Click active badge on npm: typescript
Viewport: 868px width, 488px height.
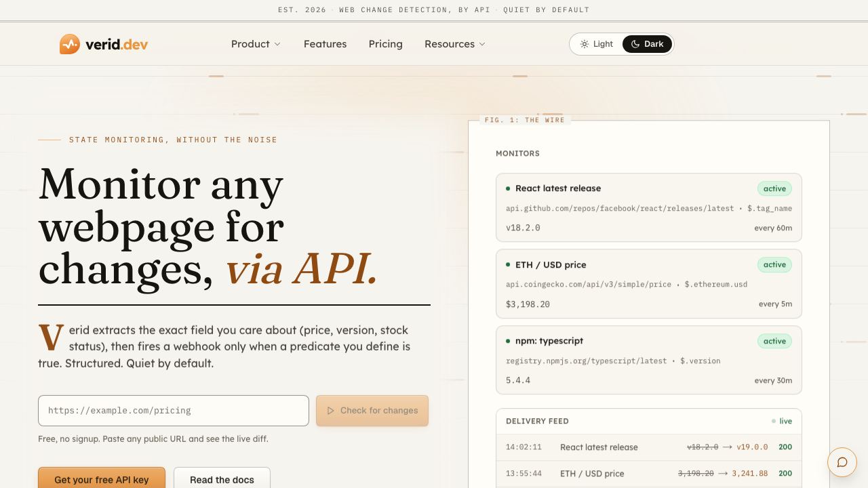coord(774,341)
